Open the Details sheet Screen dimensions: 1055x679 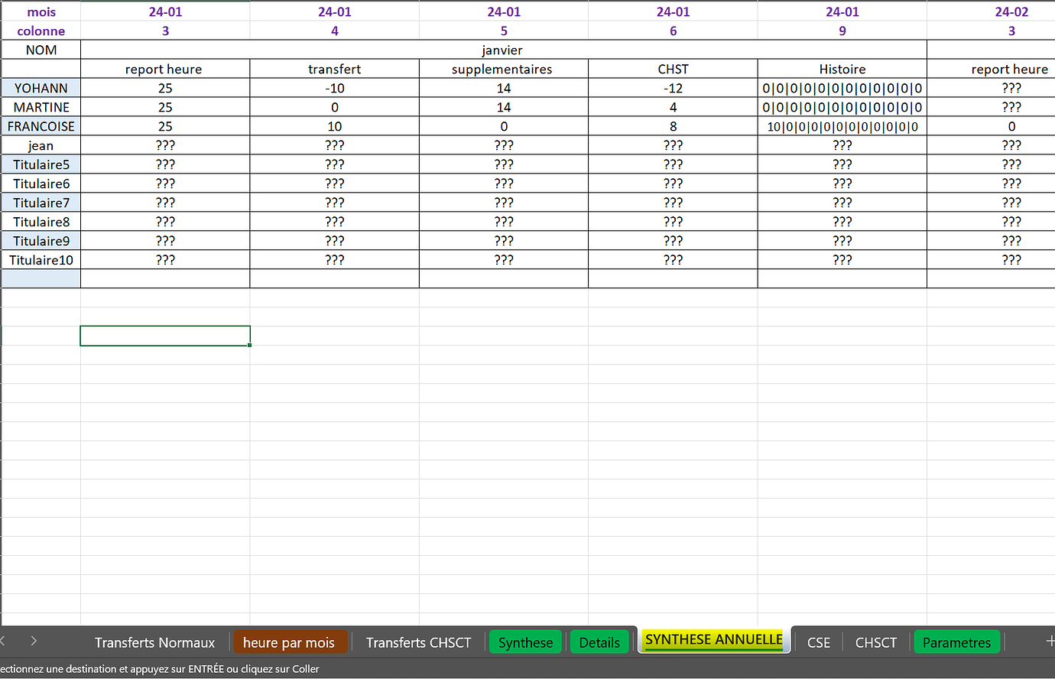coord(599,642)
